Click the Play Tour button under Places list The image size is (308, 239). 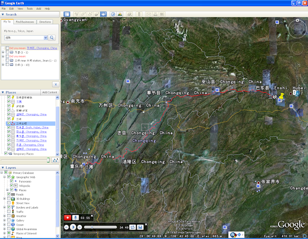point(55,160)
